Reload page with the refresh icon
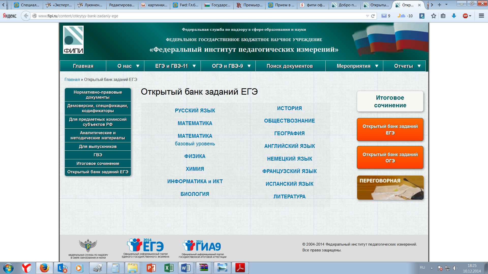The width and height of the screenshot is (488, 274). click(x=373, y=16)
